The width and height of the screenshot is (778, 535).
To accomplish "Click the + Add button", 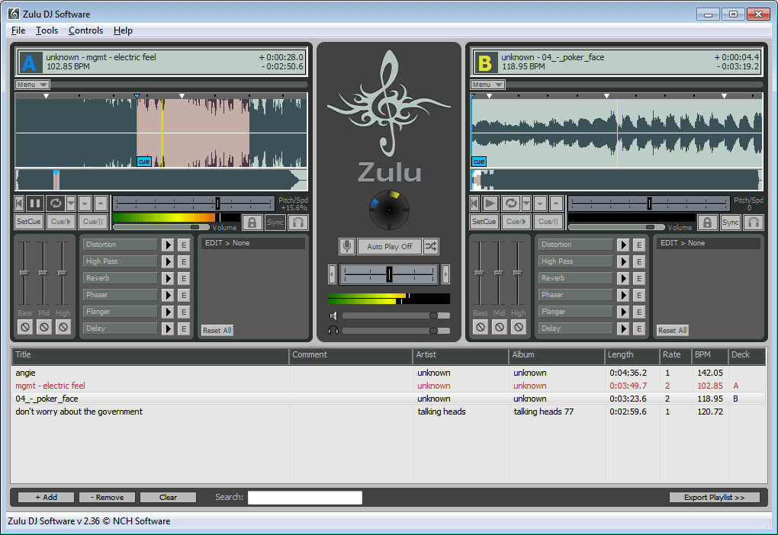I will (x=46, y=497).
